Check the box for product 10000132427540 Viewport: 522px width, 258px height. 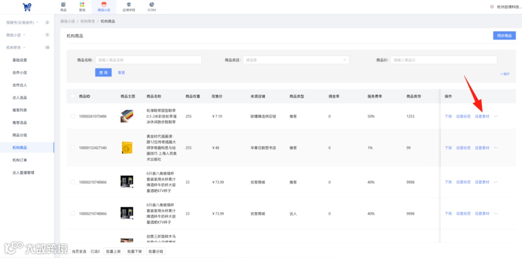pos(73,148)
